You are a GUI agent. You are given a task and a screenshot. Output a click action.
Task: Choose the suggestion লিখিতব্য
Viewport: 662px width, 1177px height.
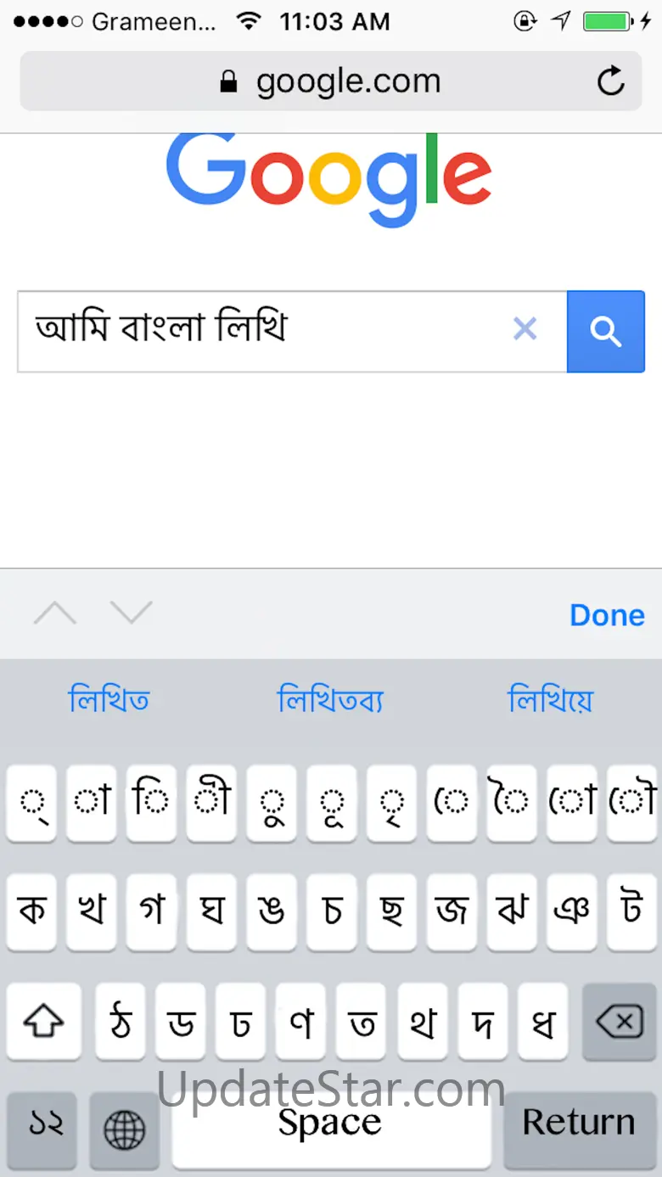(330, 701)
